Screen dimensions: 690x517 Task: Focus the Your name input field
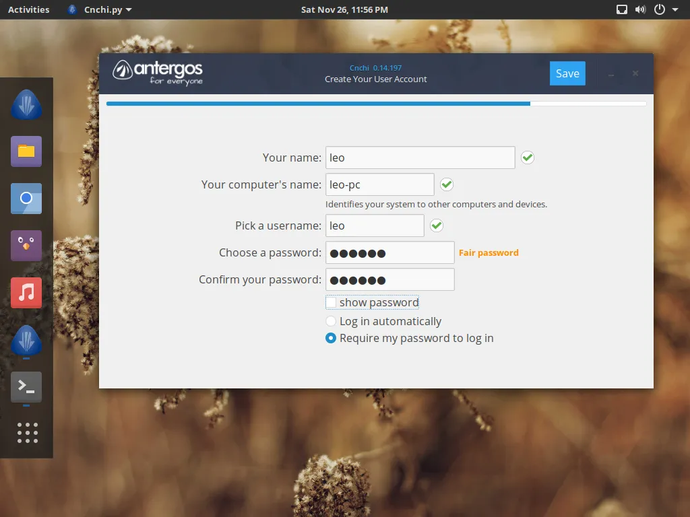[420, 158]
